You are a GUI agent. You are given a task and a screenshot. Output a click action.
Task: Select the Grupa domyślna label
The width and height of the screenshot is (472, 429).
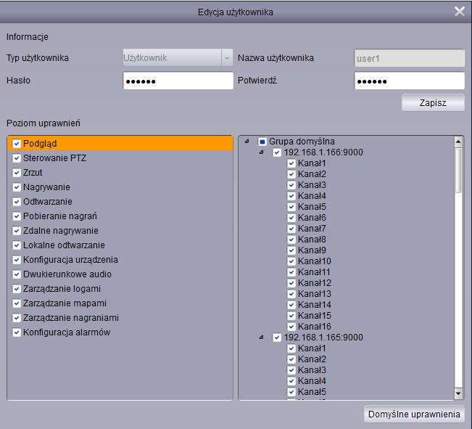302,142
